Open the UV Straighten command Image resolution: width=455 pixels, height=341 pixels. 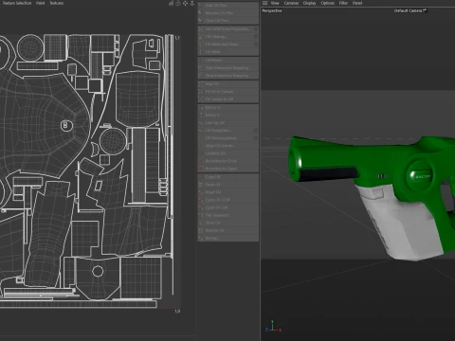click(x=227, y=131)
